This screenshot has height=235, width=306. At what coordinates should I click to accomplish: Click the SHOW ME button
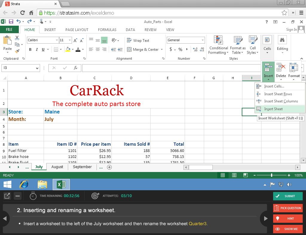(288, 229)
